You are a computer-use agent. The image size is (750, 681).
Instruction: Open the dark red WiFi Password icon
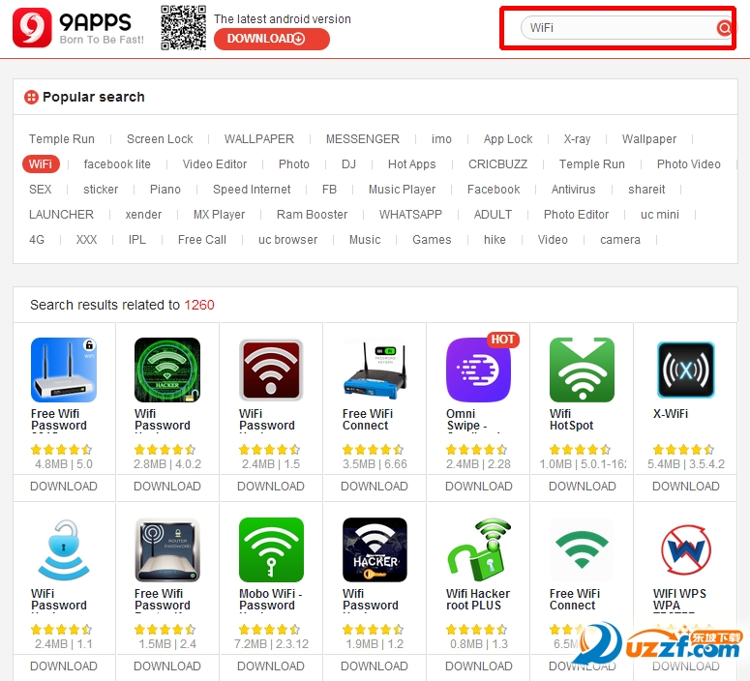pyautogui.click(x=271, y=370)
